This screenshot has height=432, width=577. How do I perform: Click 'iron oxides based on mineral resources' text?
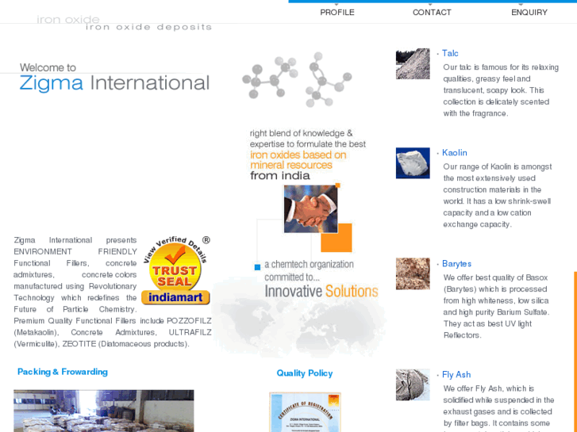(298, 160)
